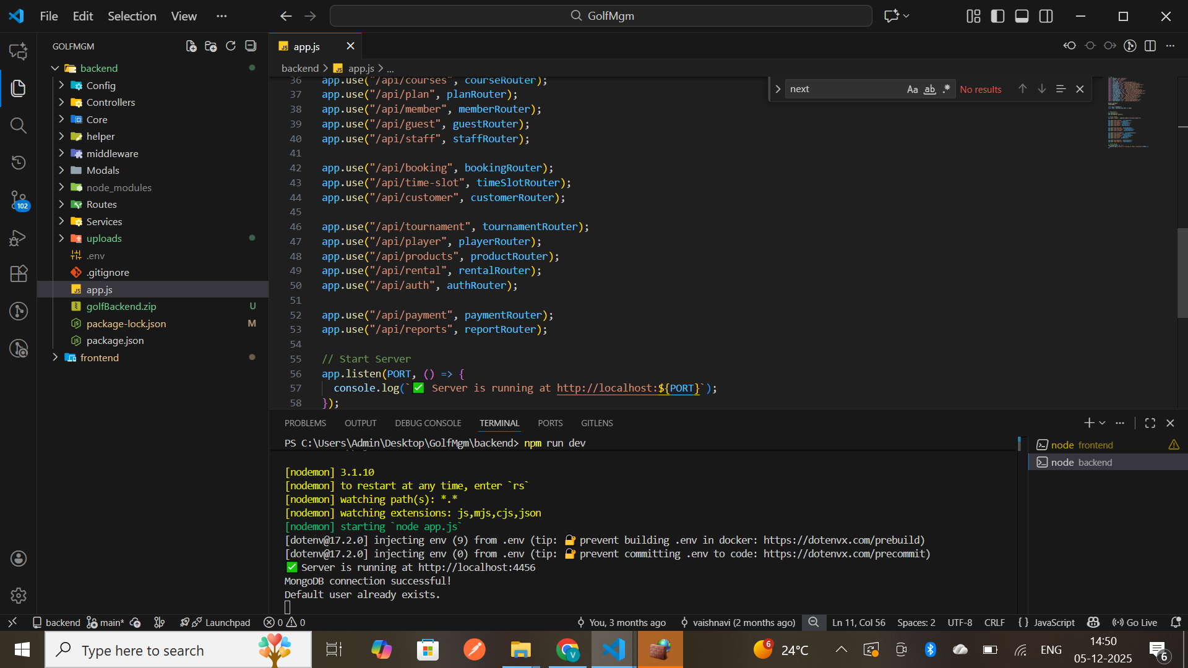Click Go Live in status bar

(1135, 622)
